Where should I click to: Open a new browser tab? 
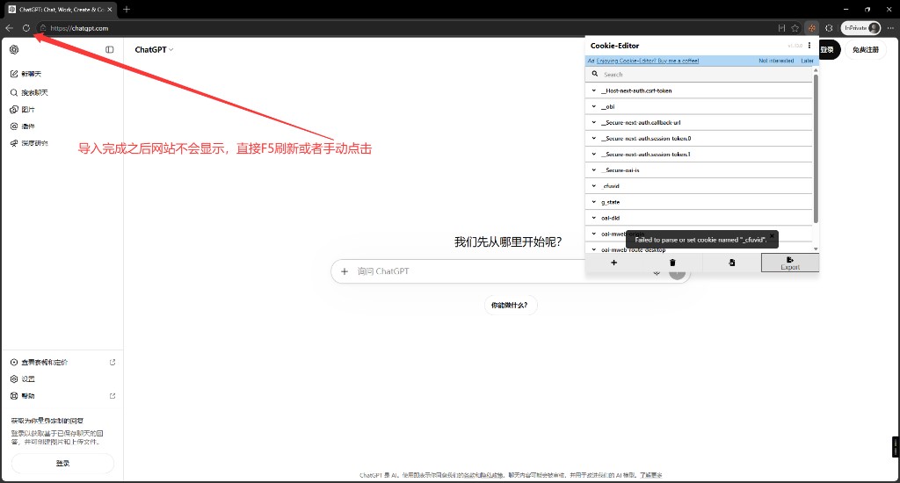tap(127, 9)
